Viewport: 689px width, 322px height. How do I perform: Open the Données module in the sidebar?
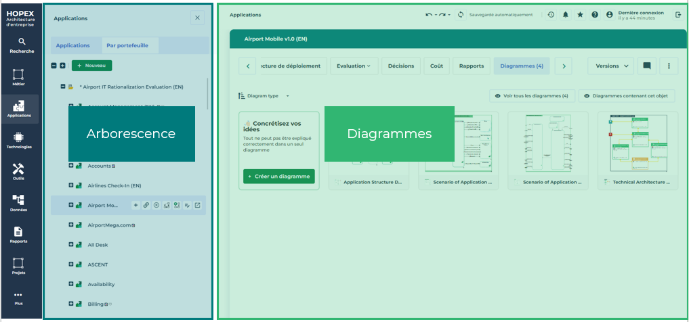19,202
